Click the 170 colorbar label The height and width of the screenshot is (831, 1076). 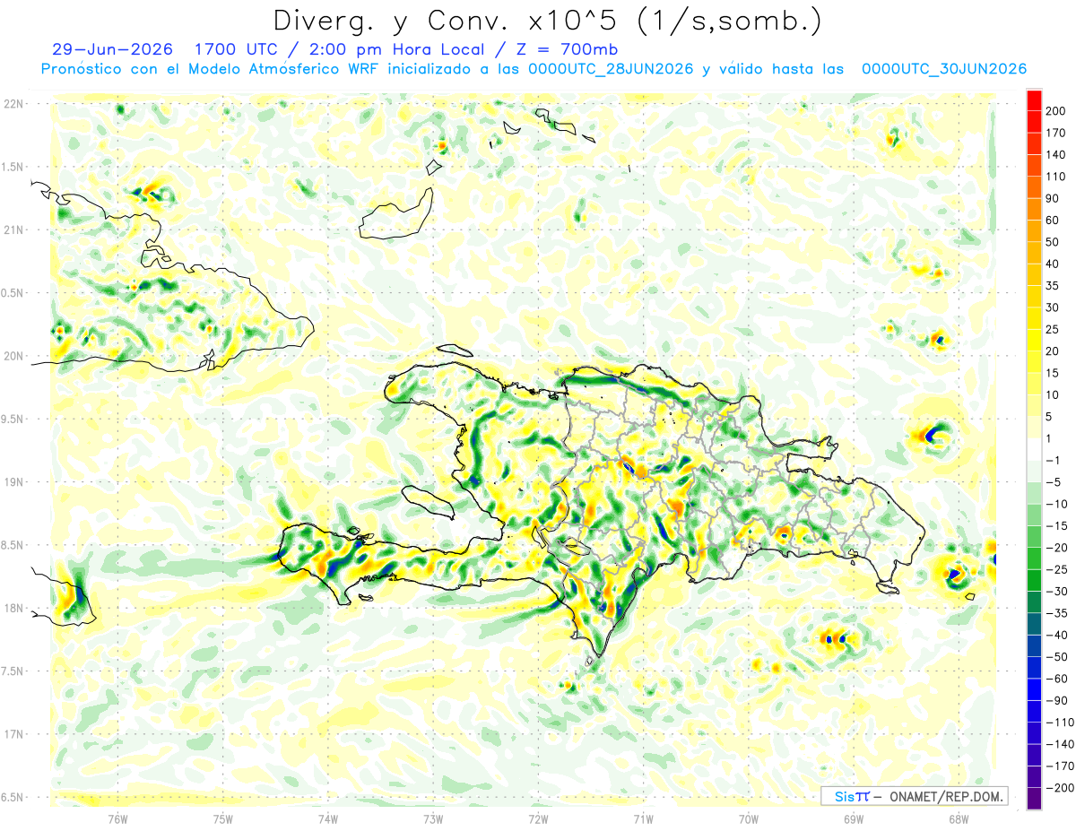coord(1057,132)
